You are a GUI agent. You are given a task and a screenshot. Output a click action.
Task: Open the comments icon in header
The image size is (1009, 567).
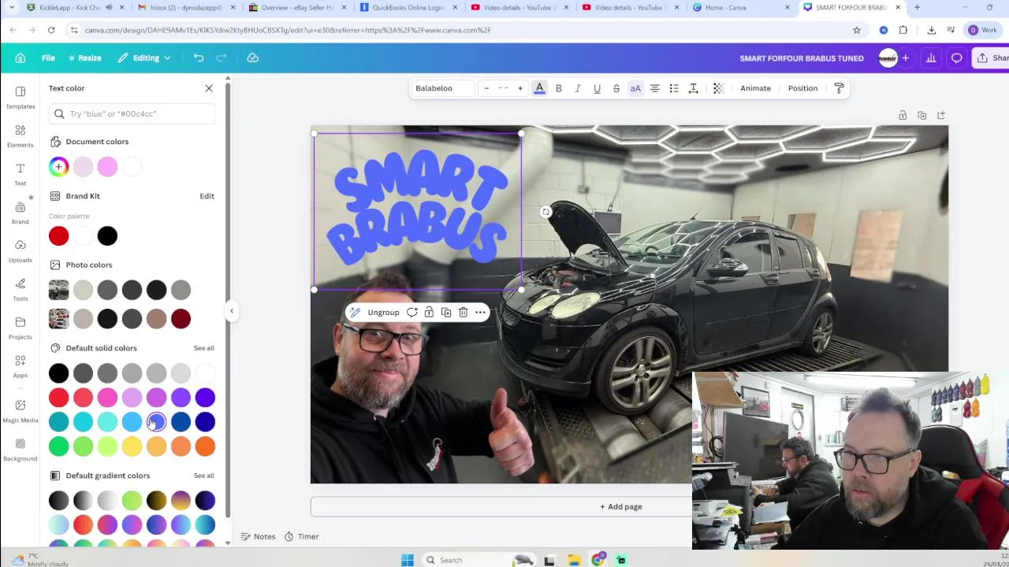[956, 57]
